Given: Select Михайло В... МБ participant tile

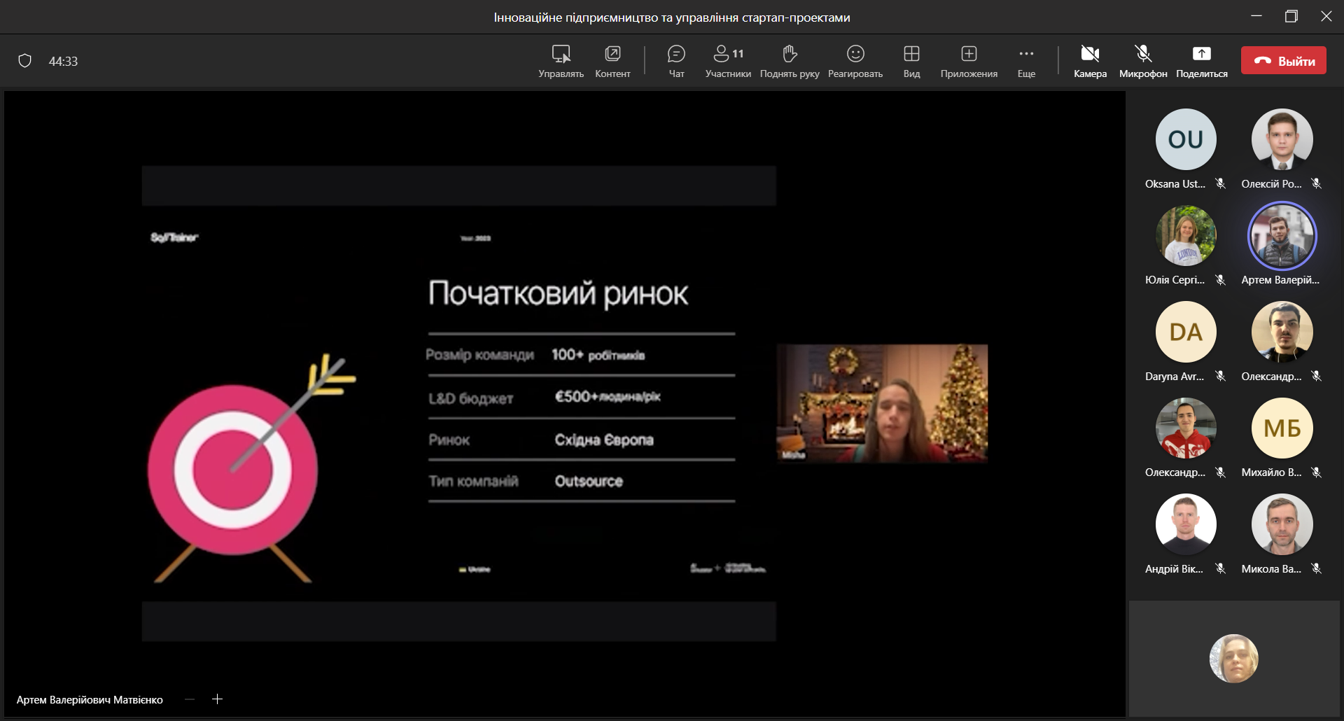Looking at the screenshot, I should coord(1282,428).
